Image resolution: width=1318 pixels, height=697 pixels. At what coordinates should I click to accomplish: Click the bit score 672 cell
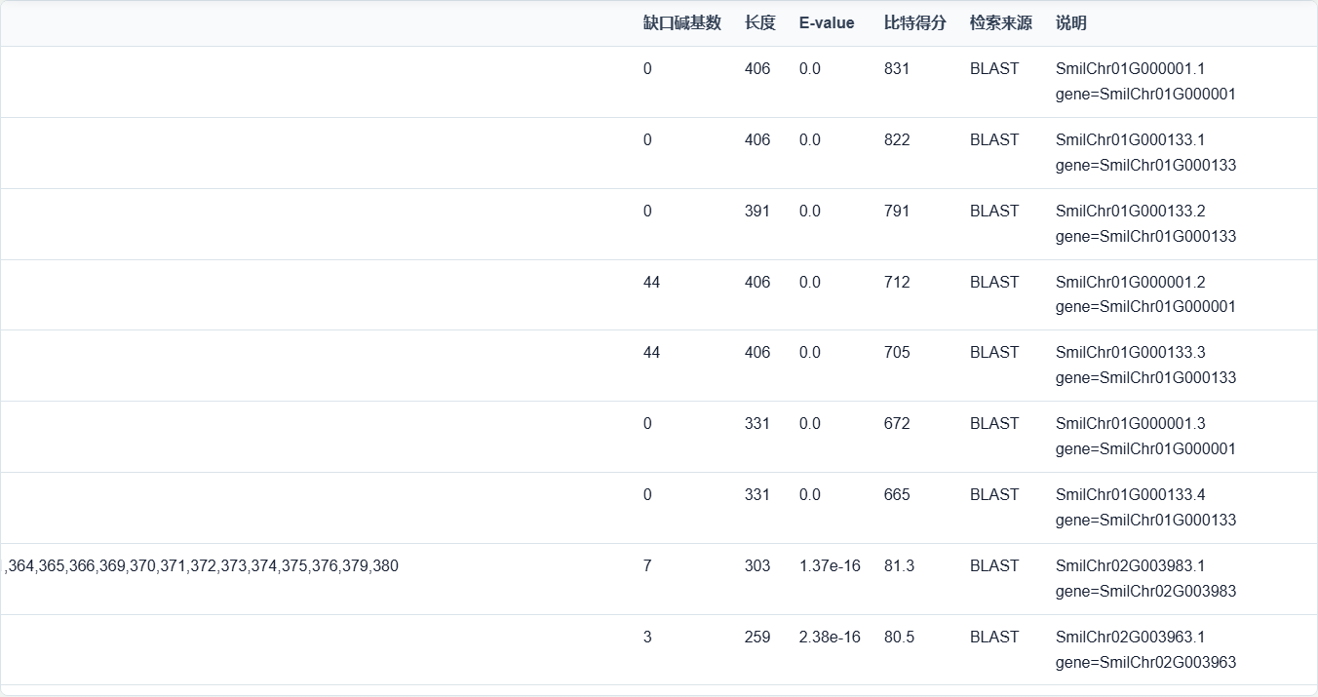click(897, 424)
